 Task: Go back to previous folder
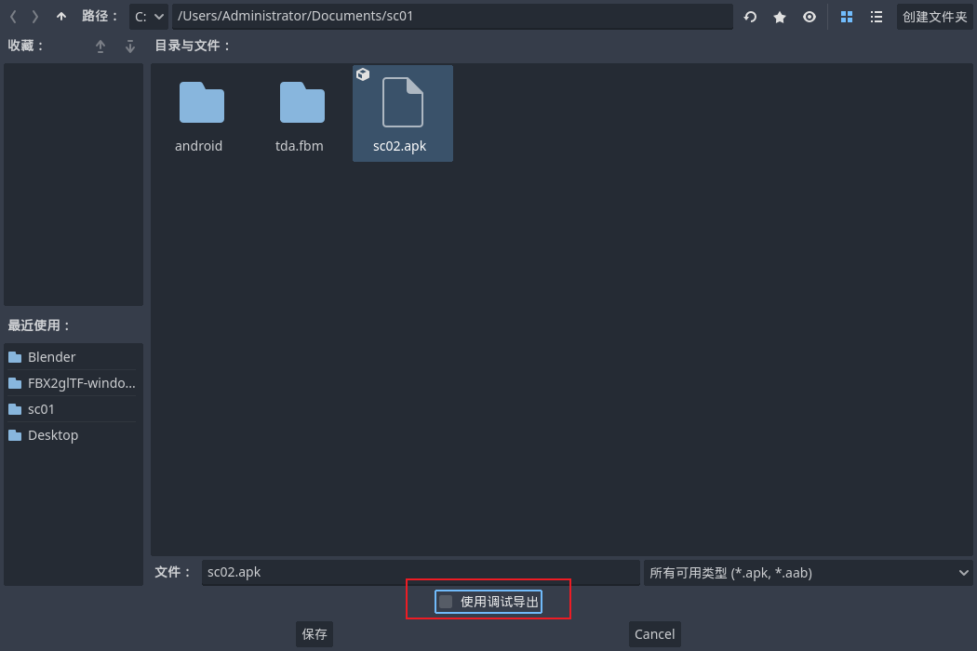click(13, 17)
